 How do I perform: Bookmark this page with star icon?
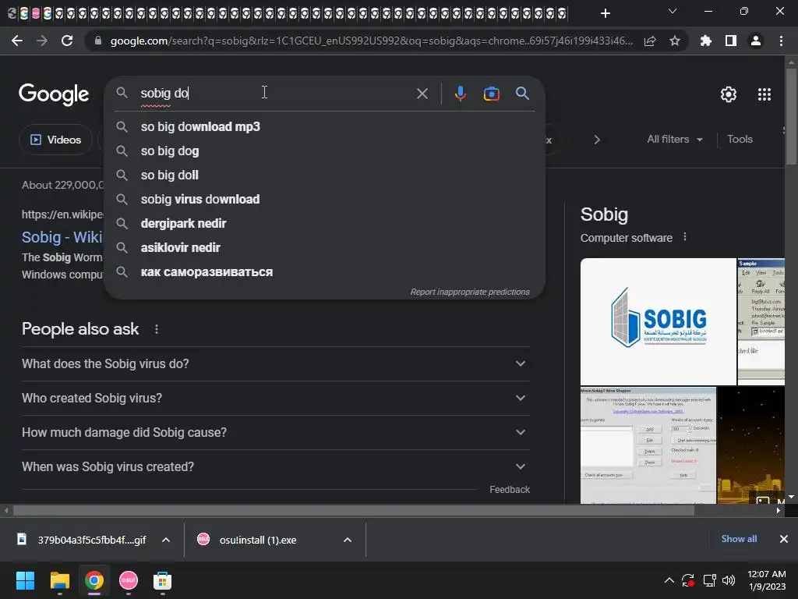675,41
